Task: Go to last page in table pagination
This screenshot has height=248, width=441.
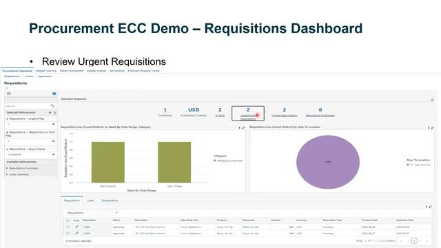Action: point(427,241)
